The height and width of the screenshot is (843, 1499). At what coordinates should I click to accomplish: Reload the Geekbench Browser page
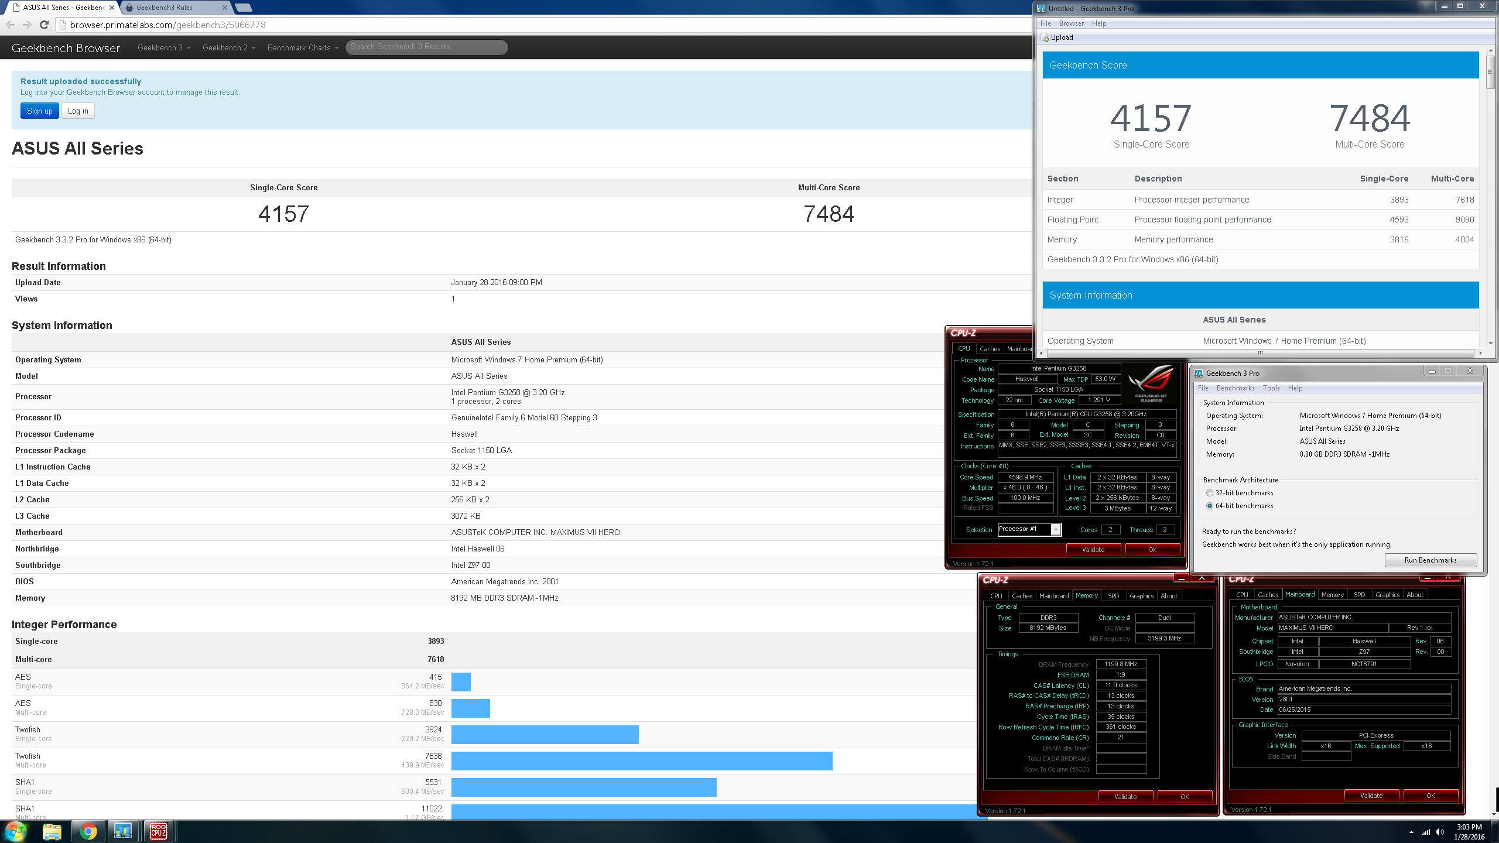coord(44,25)
